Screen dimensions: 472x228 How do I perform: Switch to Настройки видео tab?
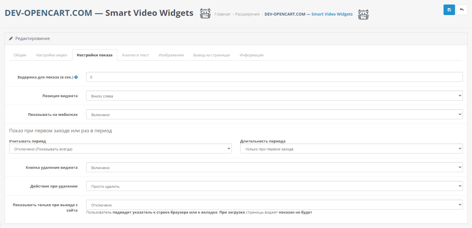tap(51, 55)
